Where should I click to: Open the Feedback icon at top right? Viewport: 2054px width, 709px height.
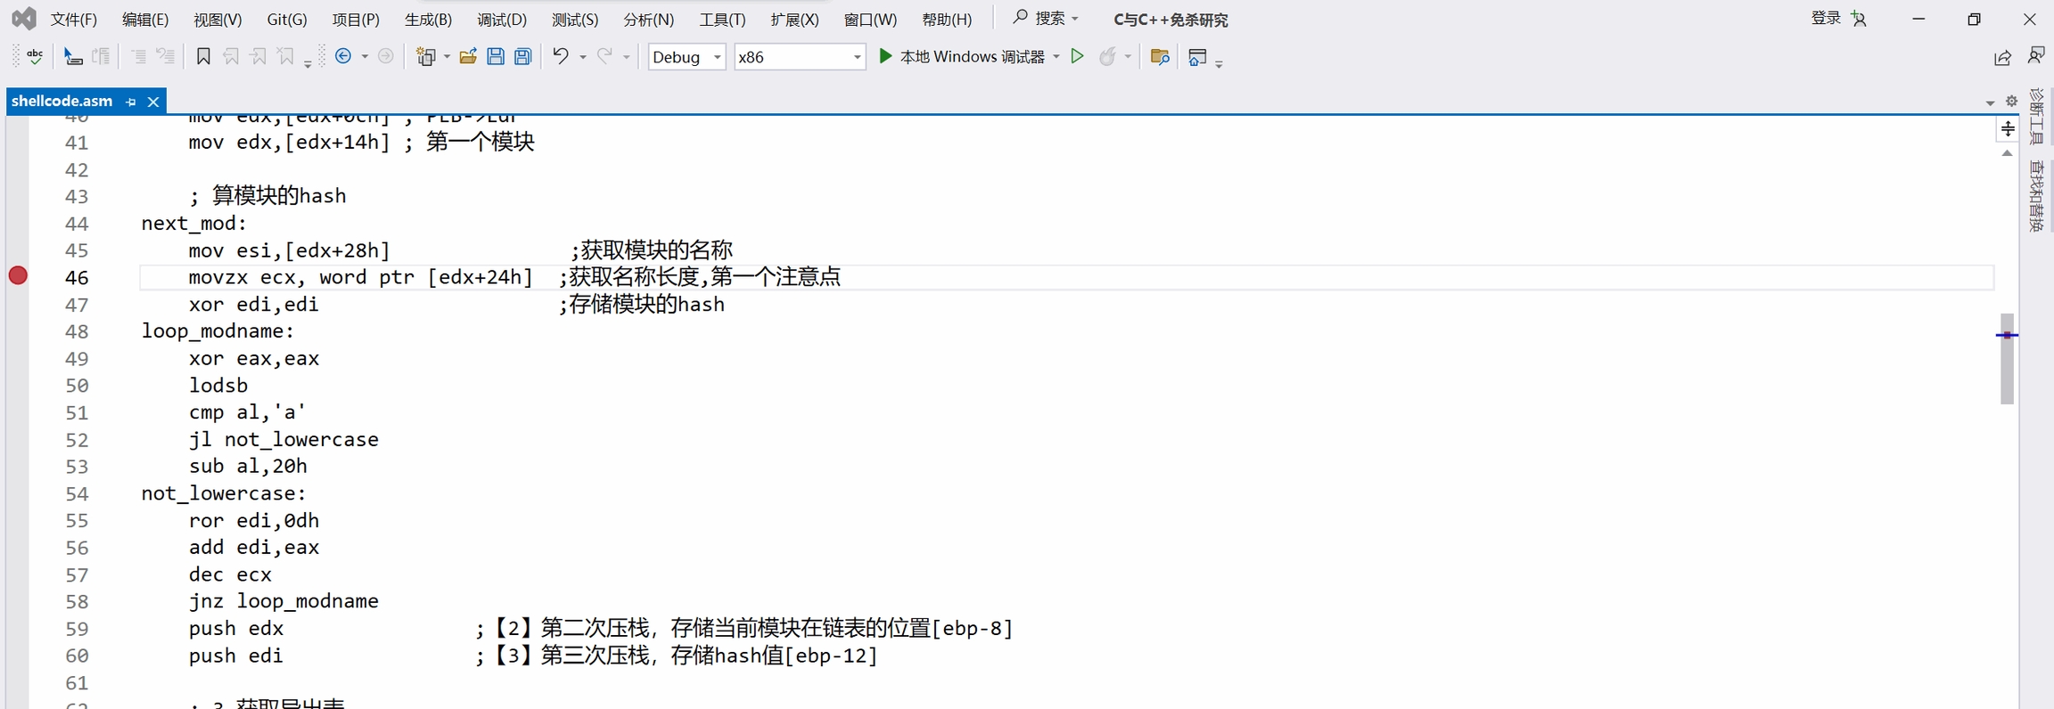pos(2036,56)
